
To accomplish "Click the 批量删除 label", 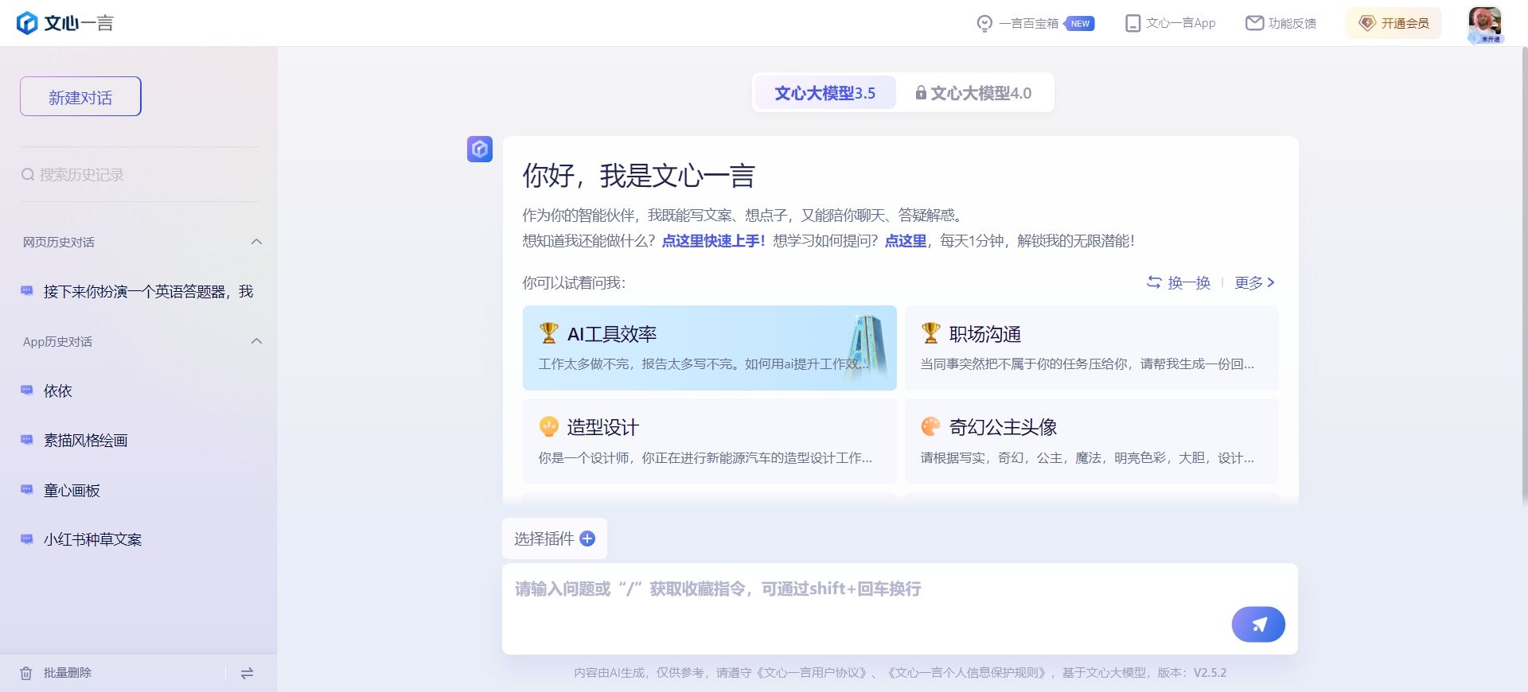I will [x=68, y=673].
